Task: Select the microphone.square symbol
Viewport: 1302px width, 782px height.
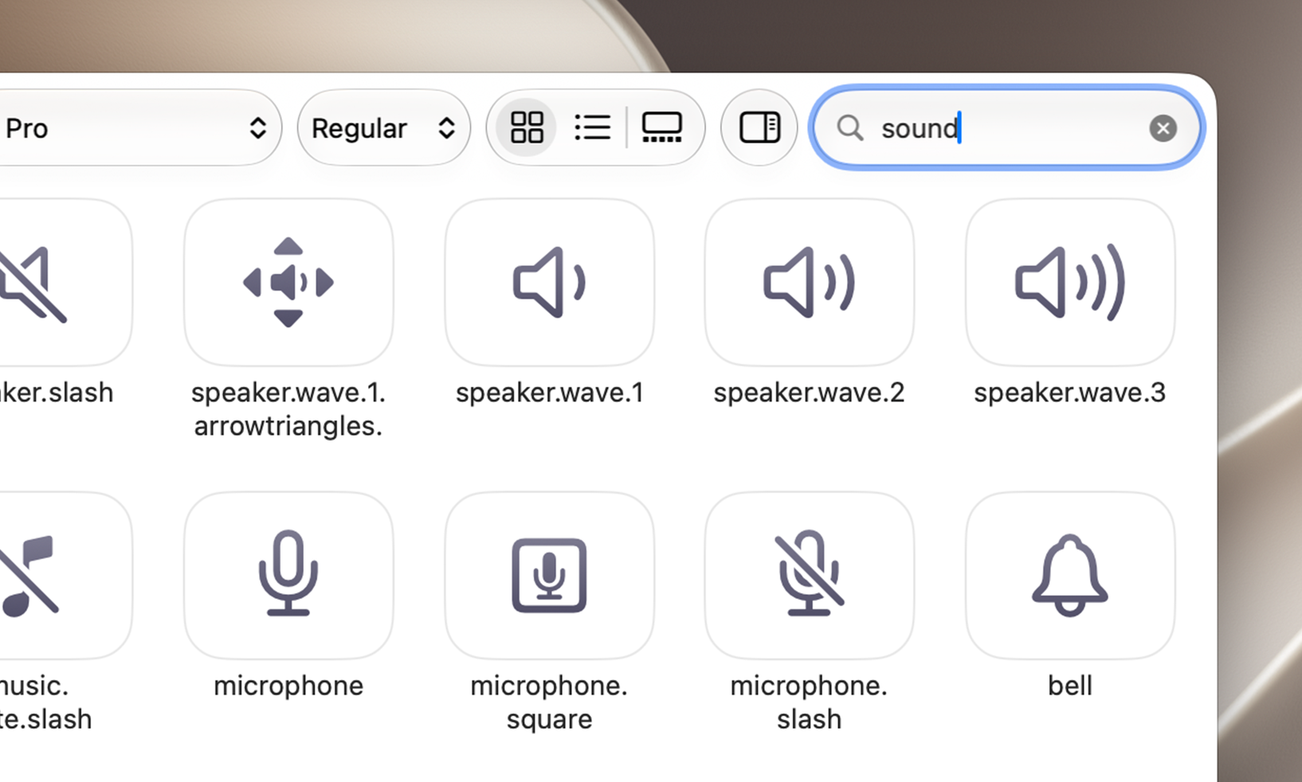Action: (549, 575)
